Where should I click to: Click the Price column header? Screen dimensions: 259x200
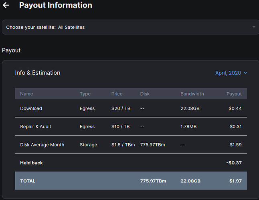coord(117,94)
